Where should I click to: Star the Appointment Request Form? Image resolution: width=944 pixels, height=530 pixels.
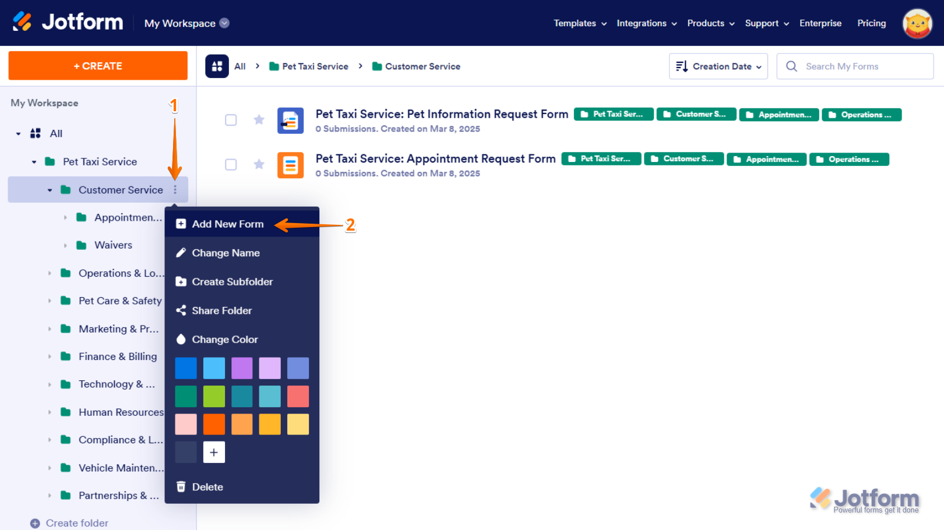pyautogui.click(x=259, y=164)
